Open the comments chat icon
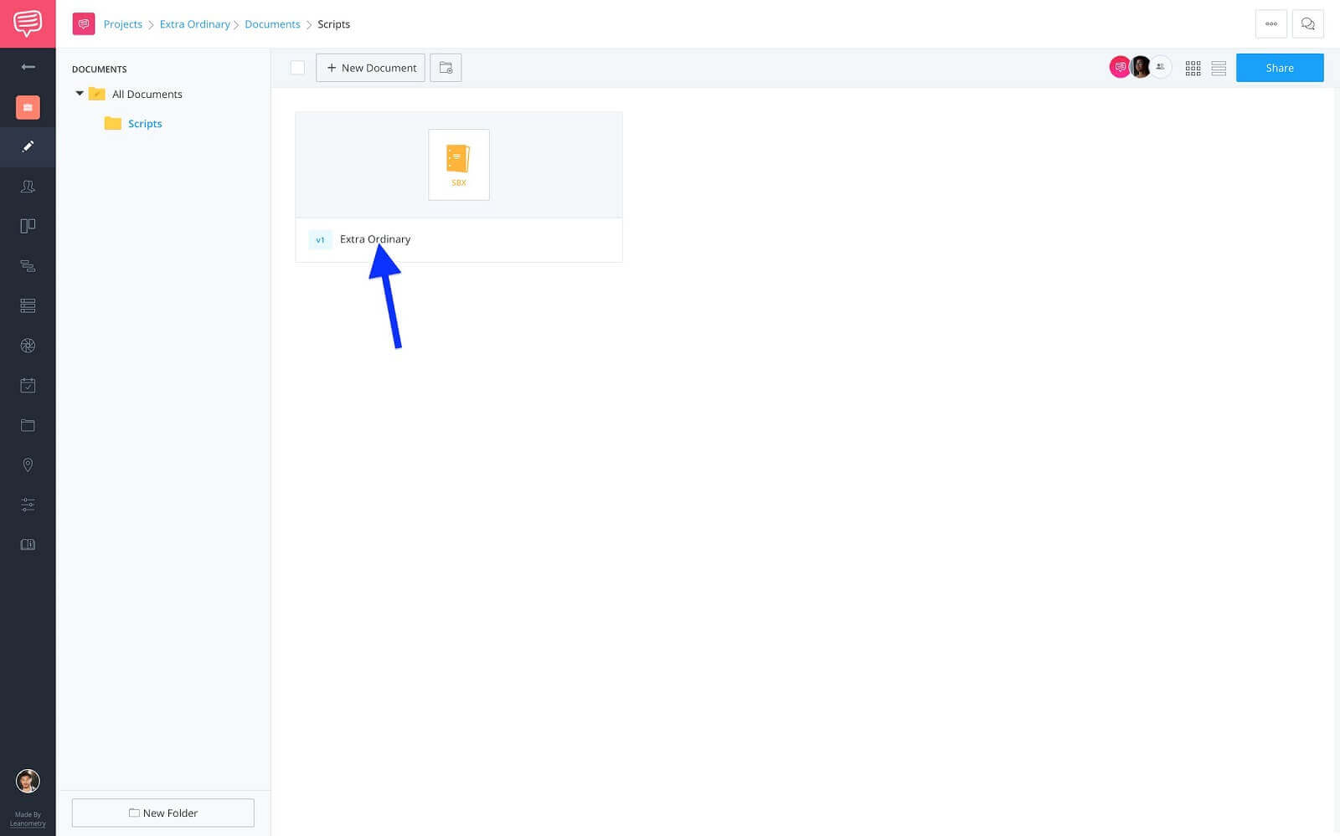 pos(1307,24)
